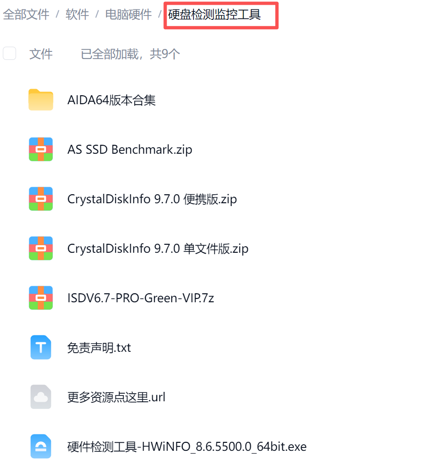Click the HWiNFO exe file icon

click(x=41, y=446)
